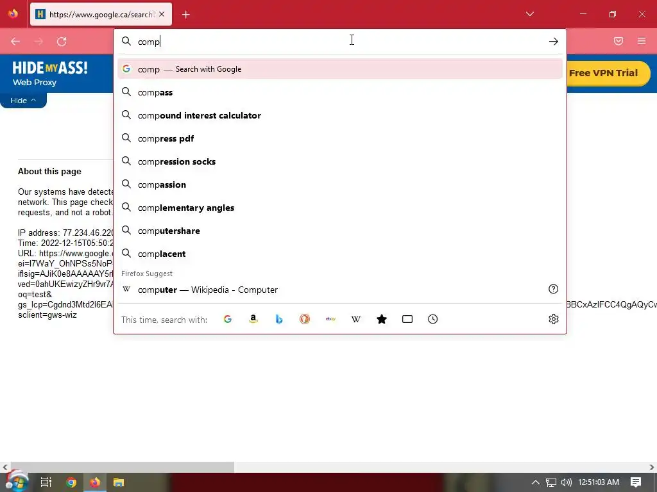Search bookmarks using the star icon
This screenshot has width=657, height=492.
[382, 319]
